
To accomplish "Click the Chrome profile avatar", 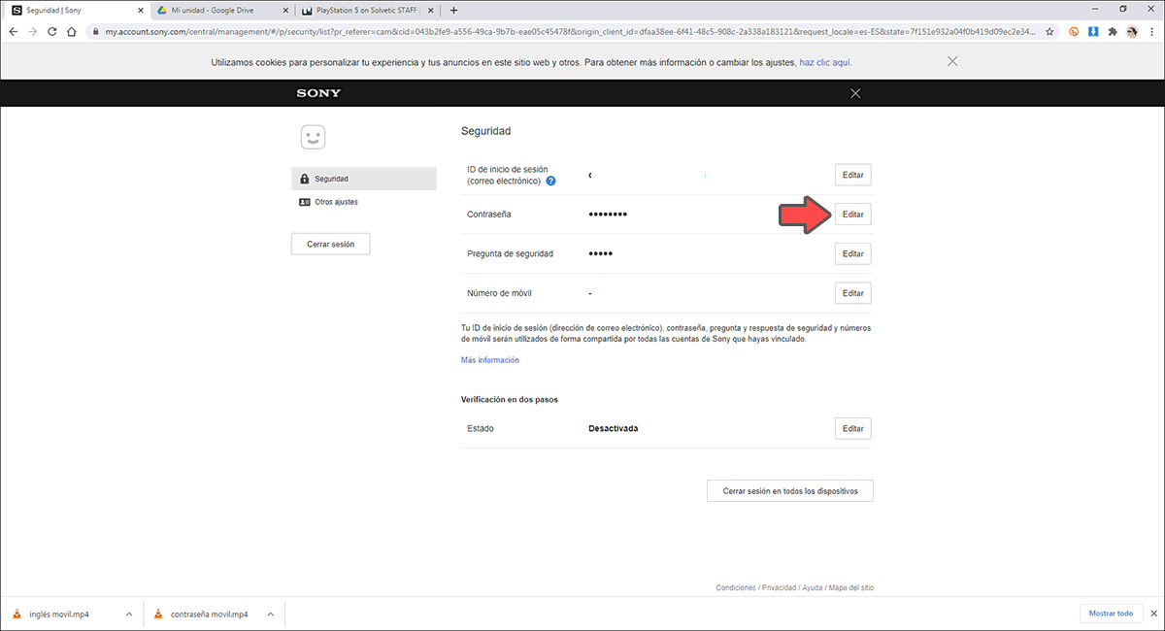I will [1132, 31].
